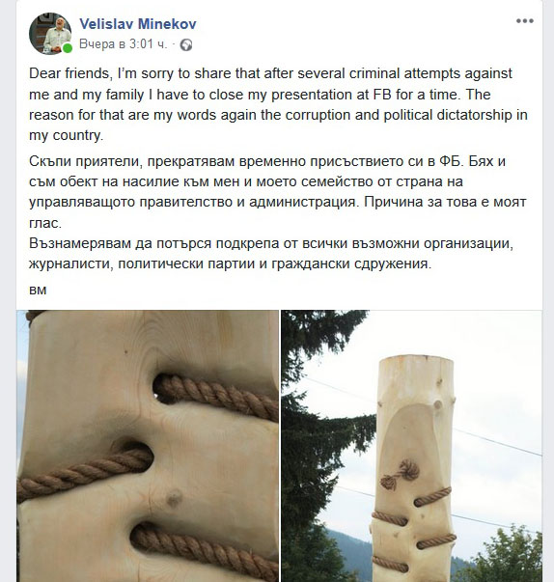Open the post timestamp Вчера в 3:01 ч.
554x582 pixels.
(x=124, y=44)
